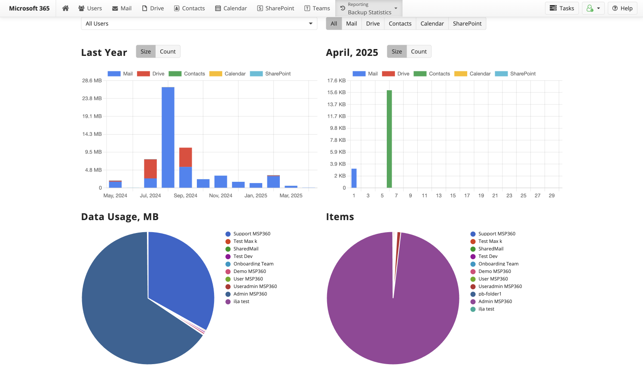Switch Last Year chart to Count
The width and height of the screenshot is (643, 368).
click(x=168, y=51)
